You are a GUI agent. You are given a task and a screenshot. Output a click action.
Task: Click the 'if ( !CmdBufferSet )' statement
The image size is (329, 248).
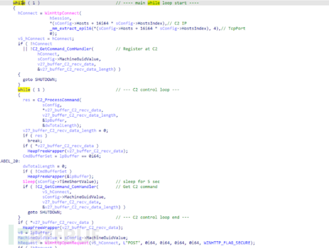click(x=47, y=171)
